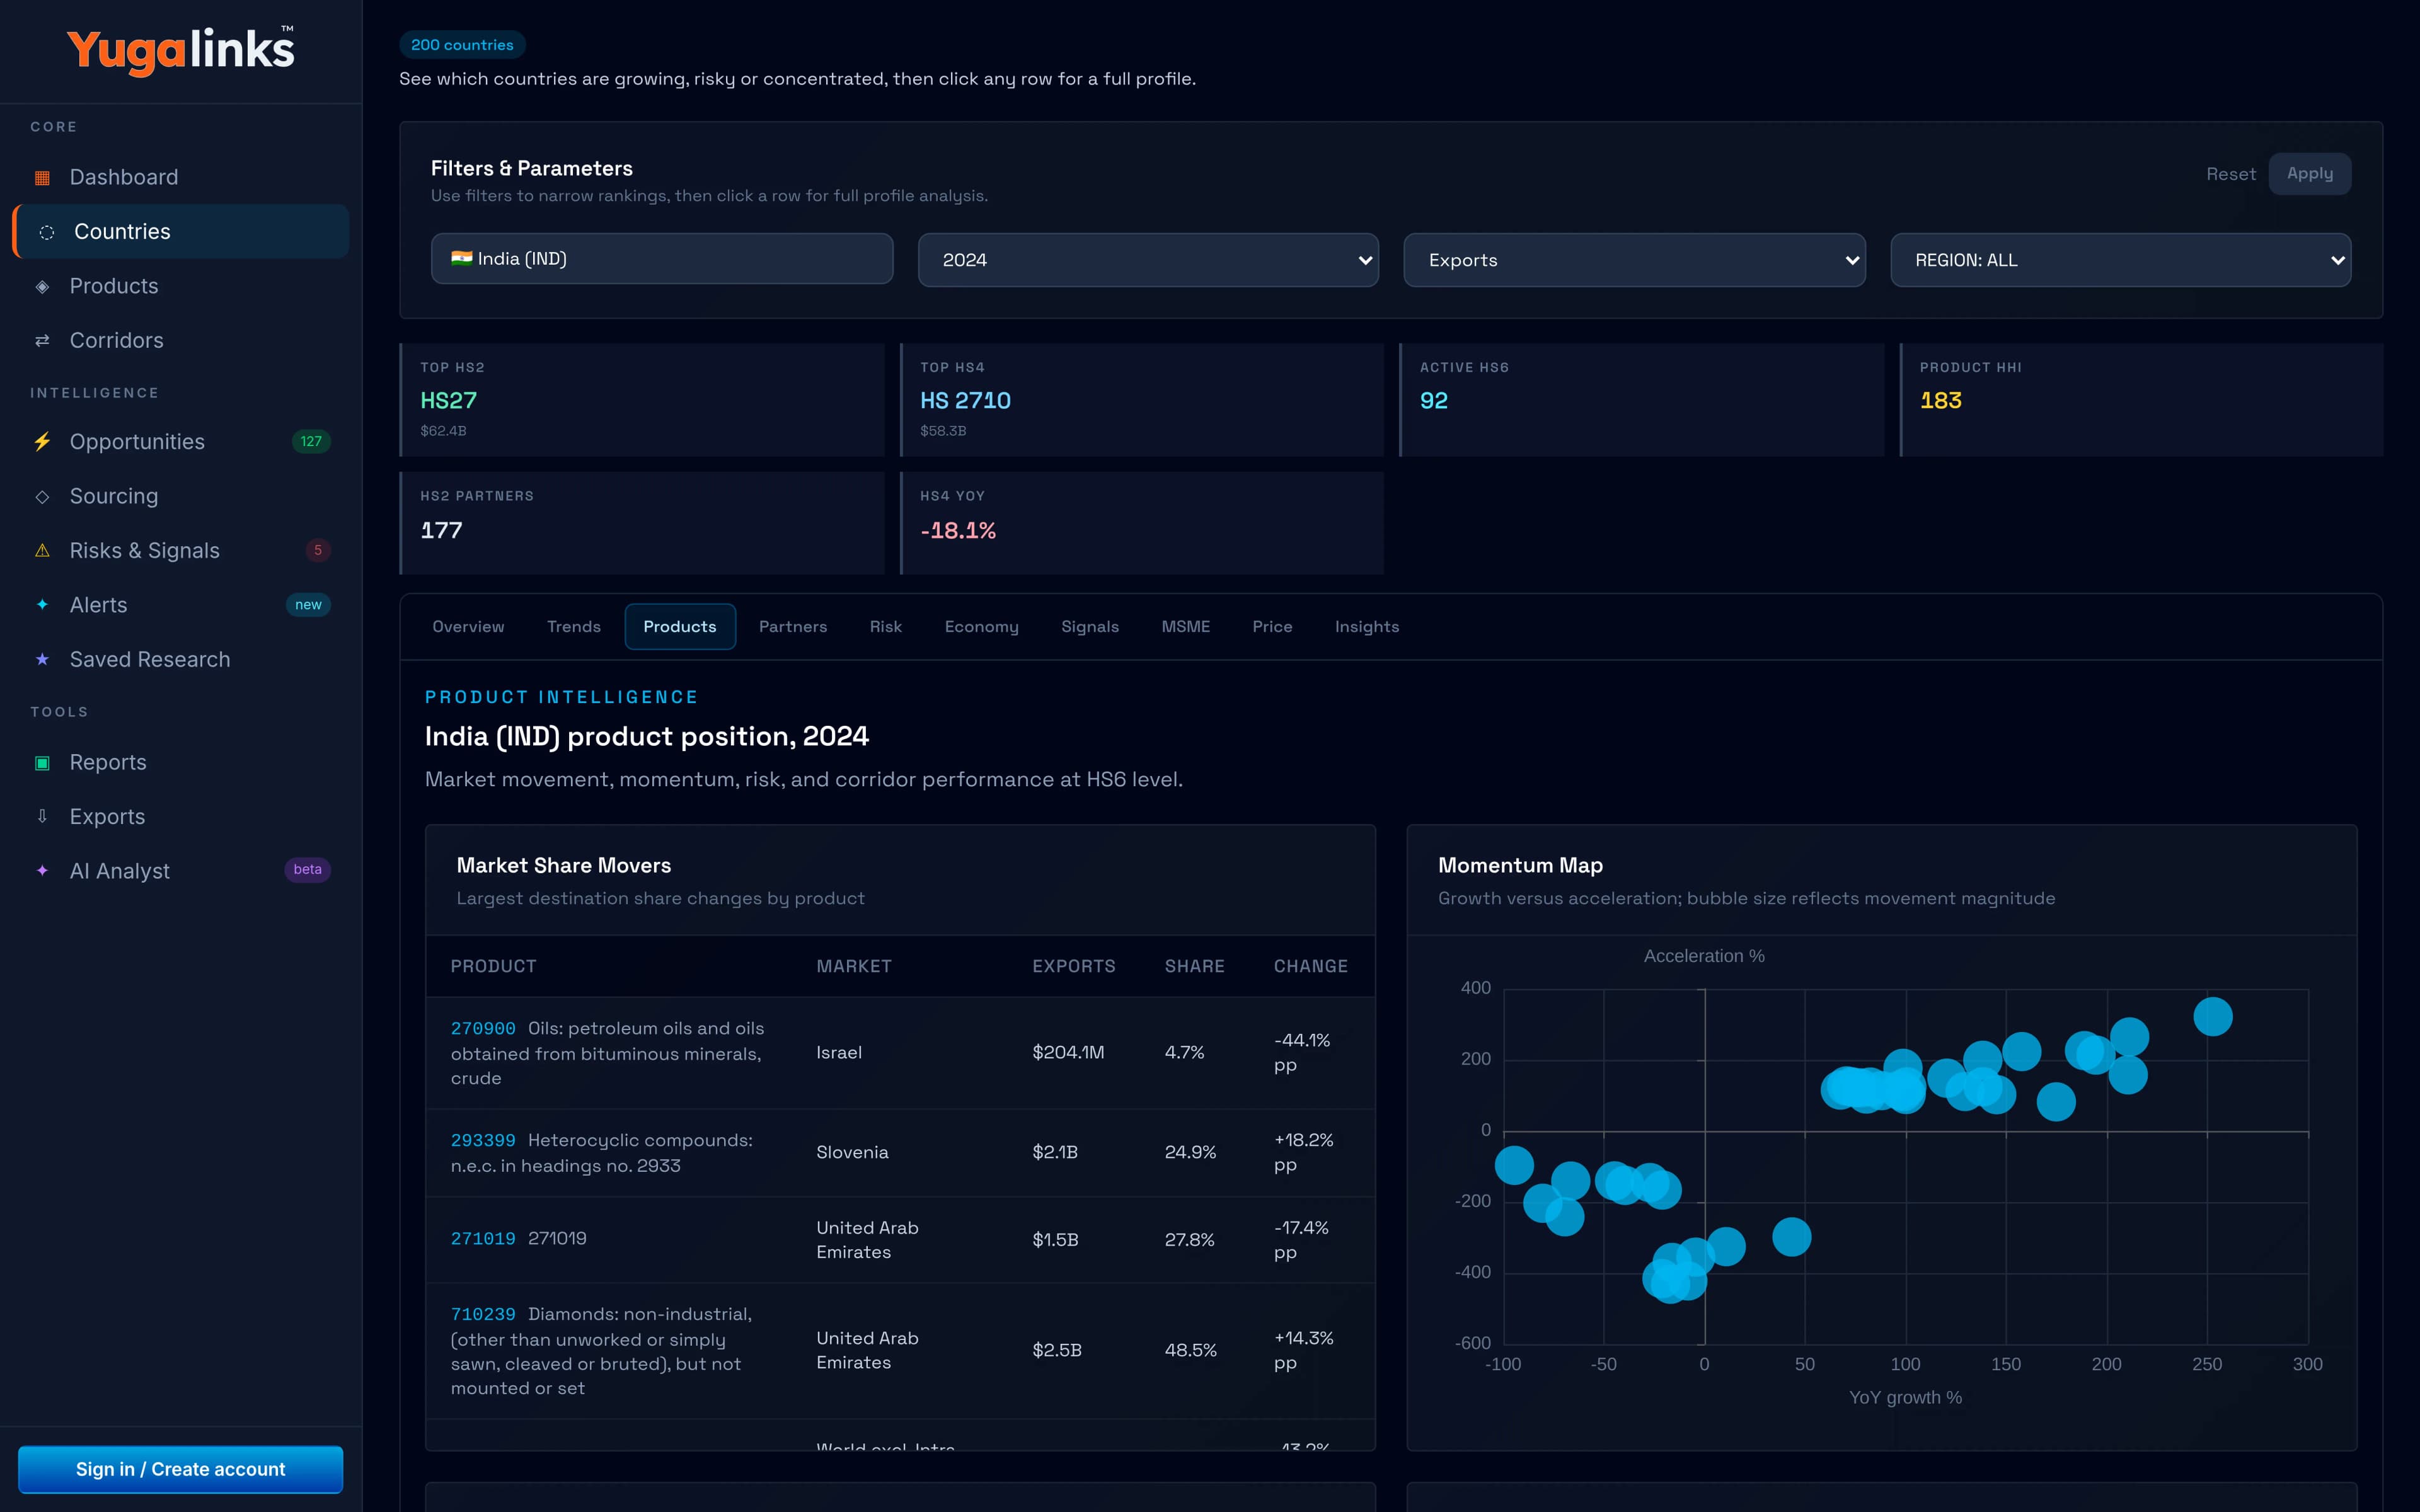Open the Risk tab
The image size is (2420, 1512).
coord(886,627)
